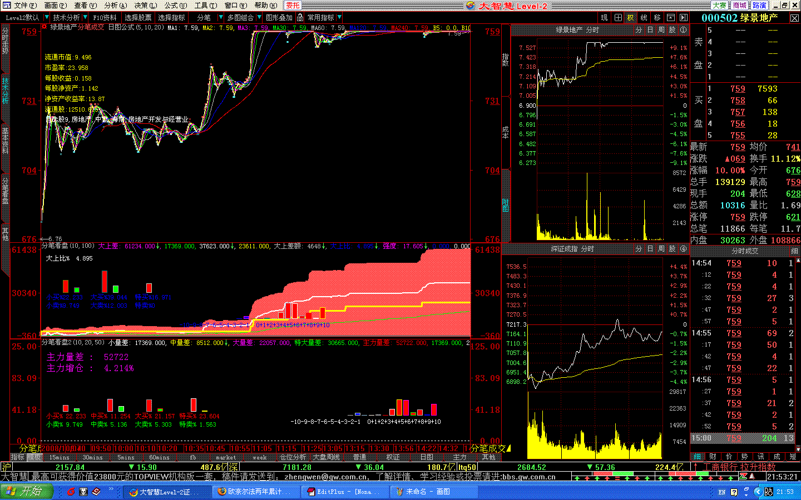
Task: Open the 成本 side tab of intraday panel
Action: pyautogui.click(x=505, y=132)
